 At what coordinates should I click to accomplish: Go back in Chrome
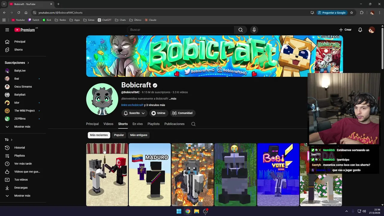pyautogui.click(x=4, y=13)
